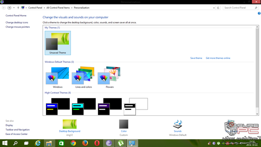Refresh the Control Panel address bar
Image resolution: width=261 pixels, height=147 pixels.
(218, 8)
